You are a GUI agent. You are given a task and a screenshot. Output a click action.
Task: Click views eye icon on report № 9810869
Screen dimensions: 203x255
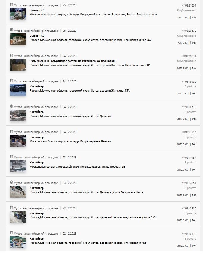coord(195,221)
